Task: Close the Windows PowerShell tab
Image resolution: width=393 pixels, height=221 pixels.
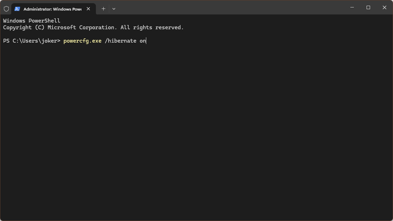Action: pos(88,9)
